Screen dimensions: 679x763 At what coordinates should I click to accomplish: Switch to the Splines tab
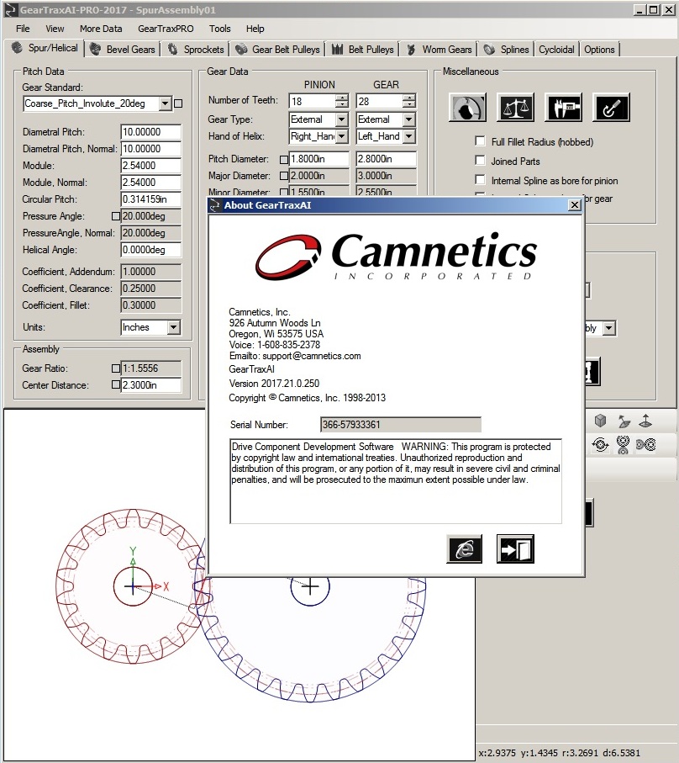tap(506, 49)
